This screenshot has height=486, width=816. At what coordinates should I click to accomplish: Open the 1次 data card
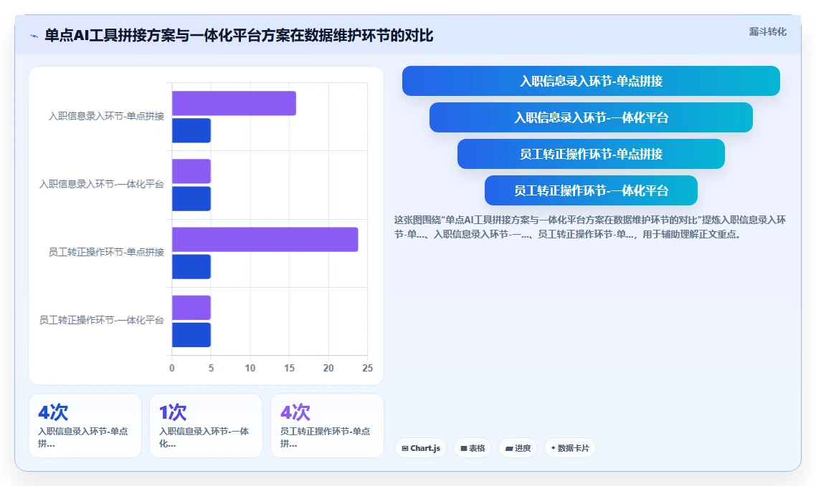pyautogui.click(x=206, y=425)
